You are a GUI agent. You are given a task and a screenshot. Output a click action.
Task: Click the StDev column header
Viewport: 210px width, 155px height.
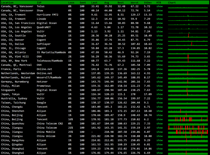[x=148, y=3]
